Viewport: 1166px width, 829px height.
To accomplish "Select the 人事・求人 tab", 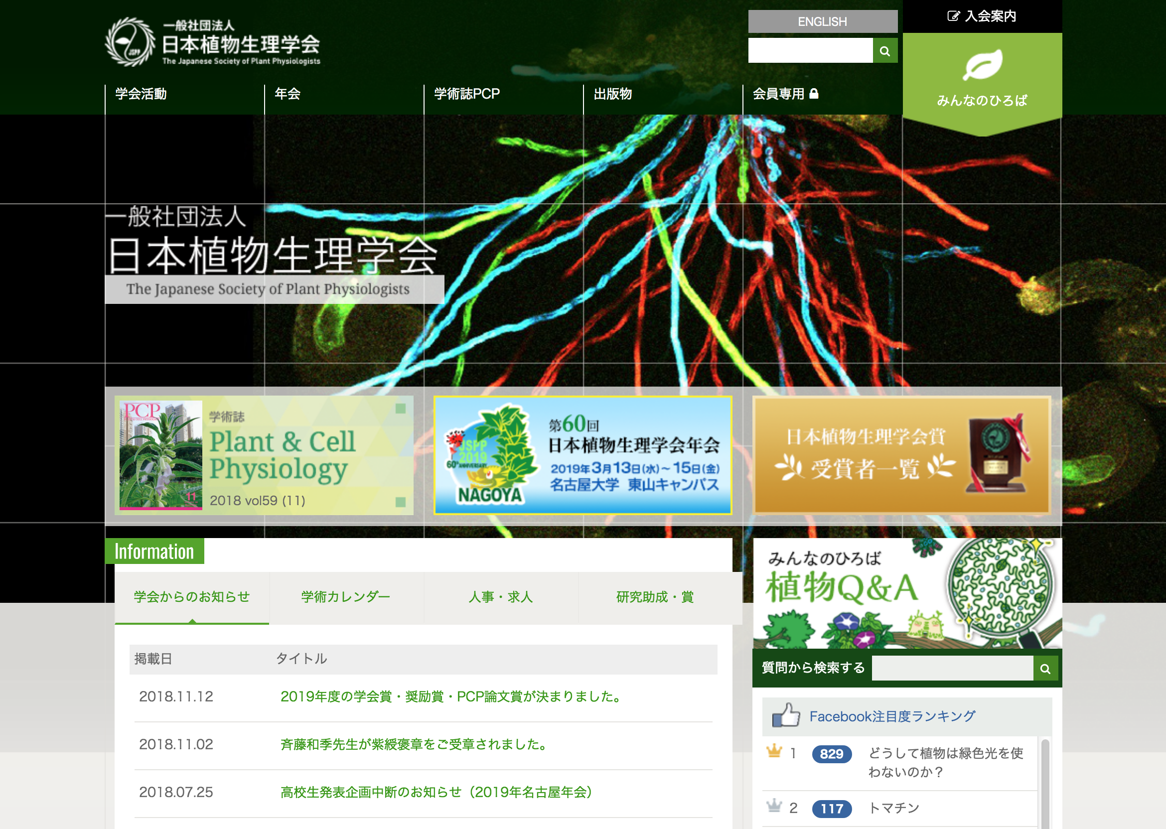I will click(x=500, y=597).
